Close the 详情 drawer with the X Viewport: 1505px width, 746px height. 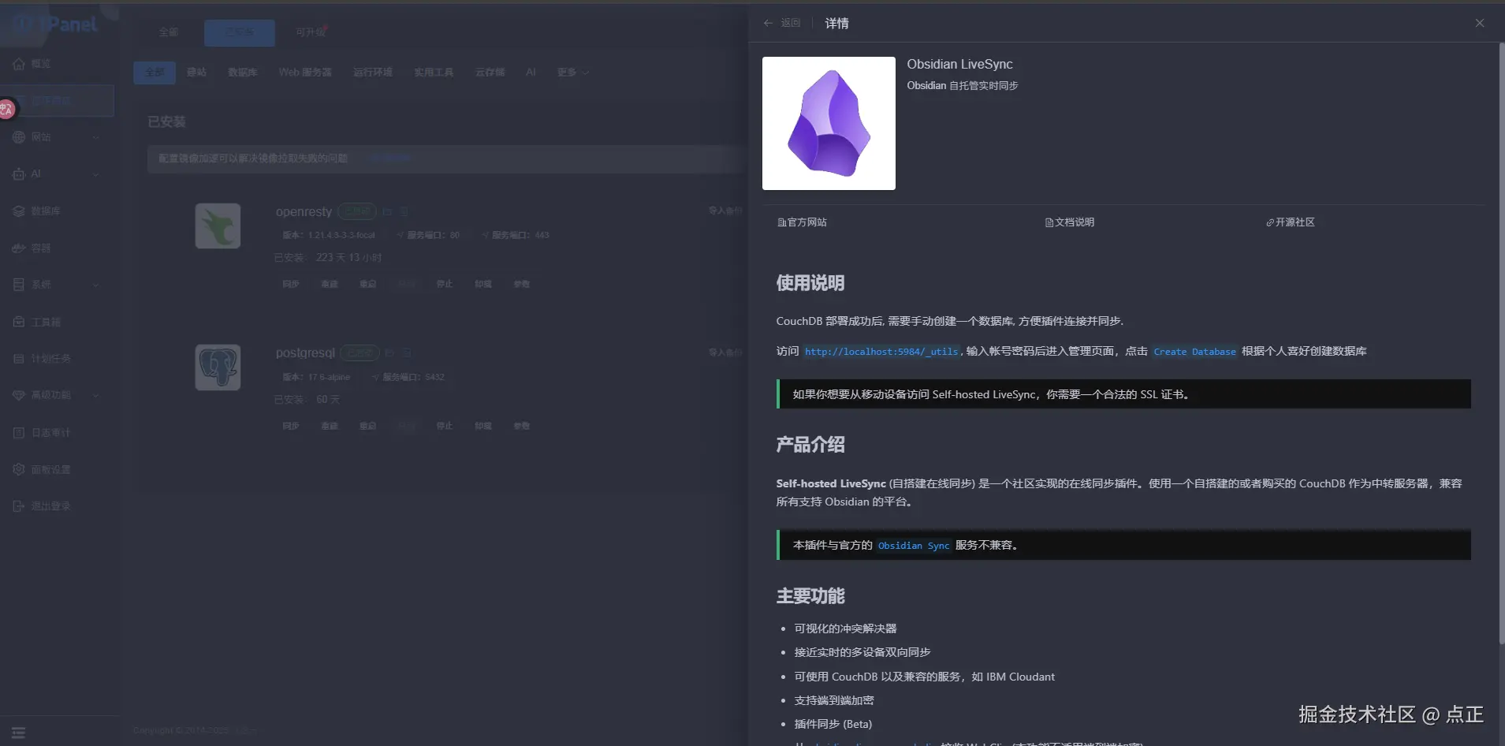click(x=1480, y=23)
